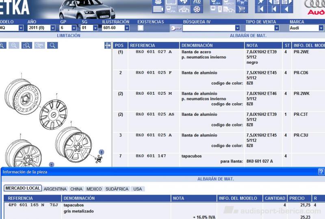Select part 8K0 601 147 tapacubos row

219,160
